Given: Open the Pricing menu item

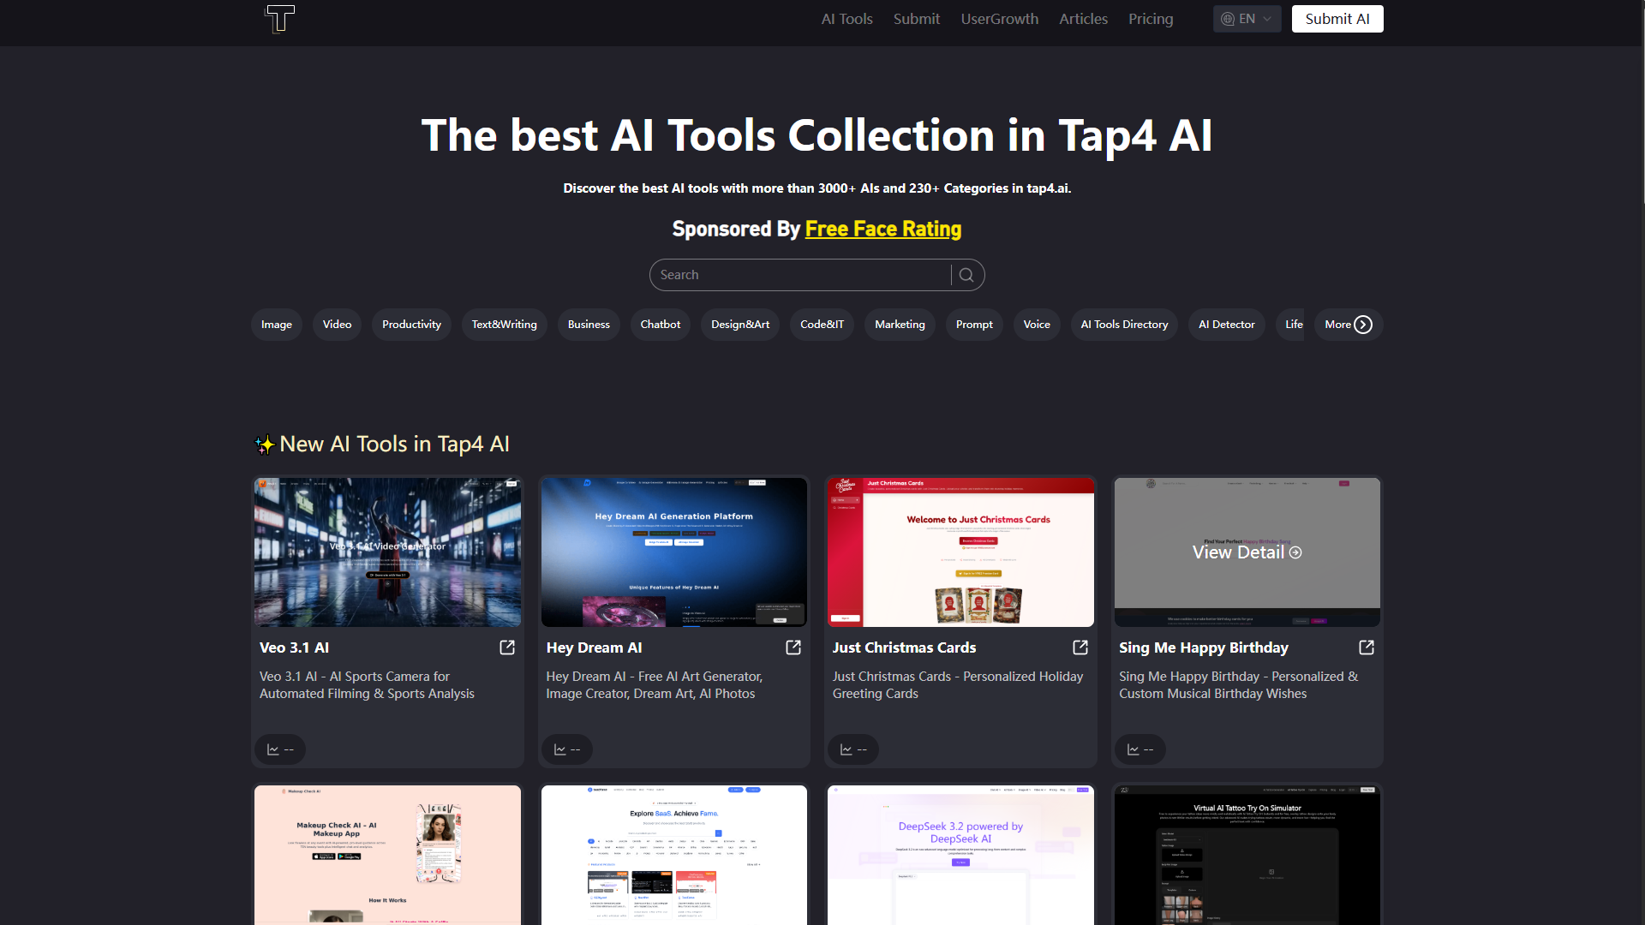Looking at the screenshot, I should coord(1151,18).
